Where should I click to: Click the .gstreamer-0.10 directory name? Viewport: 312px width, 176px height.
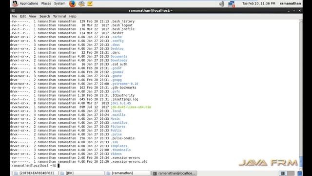pos(124,84)
